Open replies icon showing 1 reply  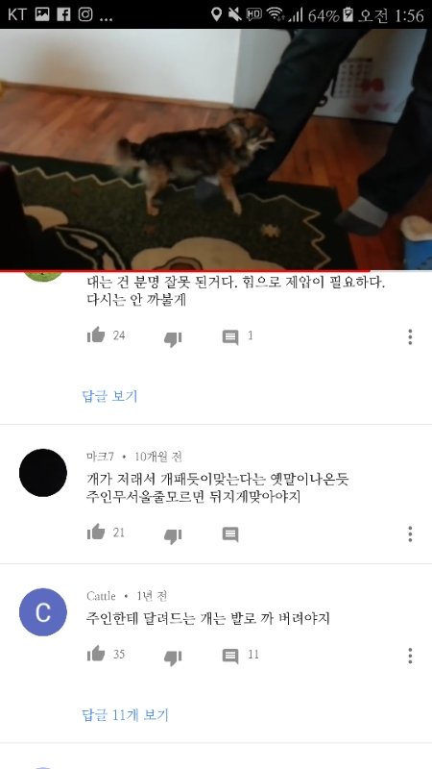(x=230, y=337)
